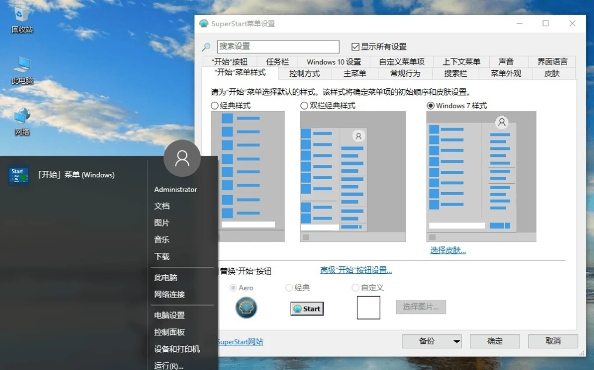Viewport: 594px width, 370px height.
Task: Switch to the taskbar (任务栏) tab
Action: 277,61
